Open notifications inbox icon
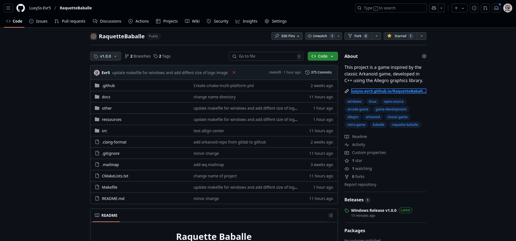The width and height of the screenshot is (516, 241). click(x=496, y=8)
